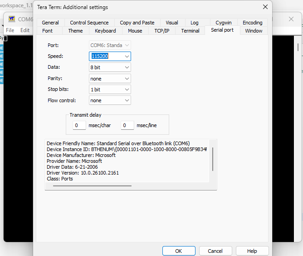Switch to the Control Sequence tab
The height and width of the screenshot is (256, 303).
point(89,23)
